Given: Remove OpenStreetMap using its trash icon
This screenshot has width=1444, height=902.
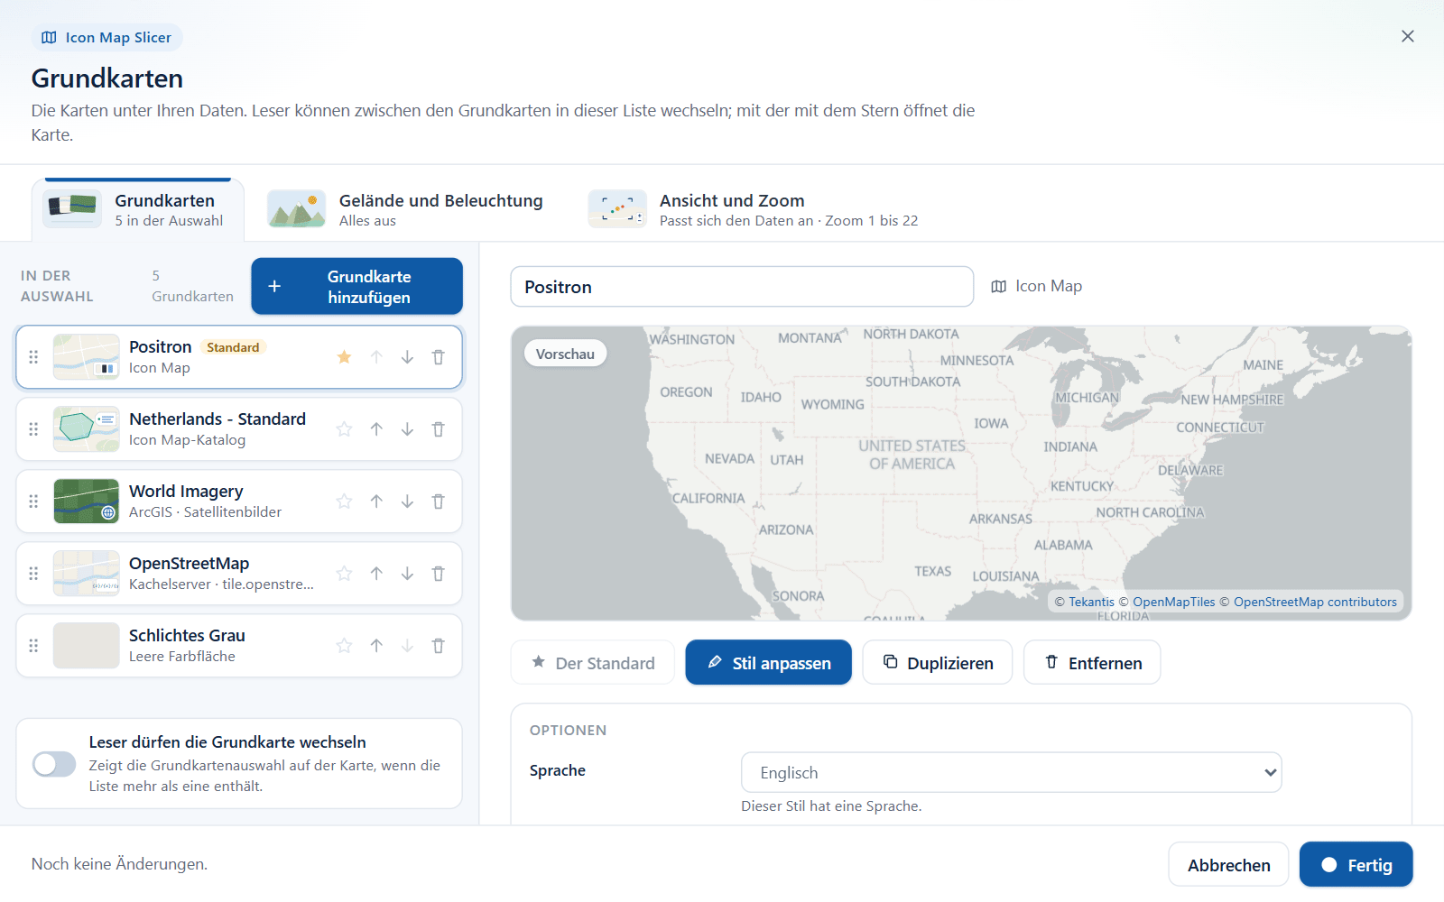Looking at the screenshot, I should pos(438,574).
